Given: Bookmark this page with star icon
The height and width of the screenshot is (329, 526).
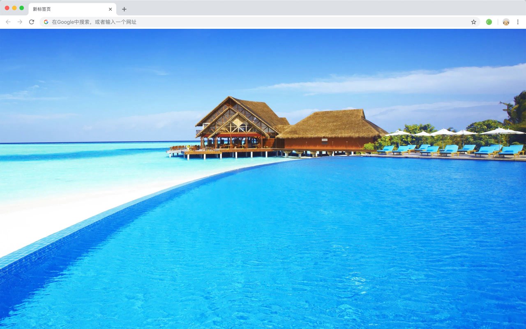Looking at the screenshot, I should click(x=473, y=22).
